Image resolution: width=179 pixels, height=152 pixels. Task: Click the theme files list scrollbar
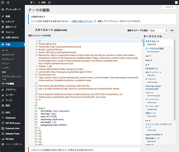tap(175, 80)
